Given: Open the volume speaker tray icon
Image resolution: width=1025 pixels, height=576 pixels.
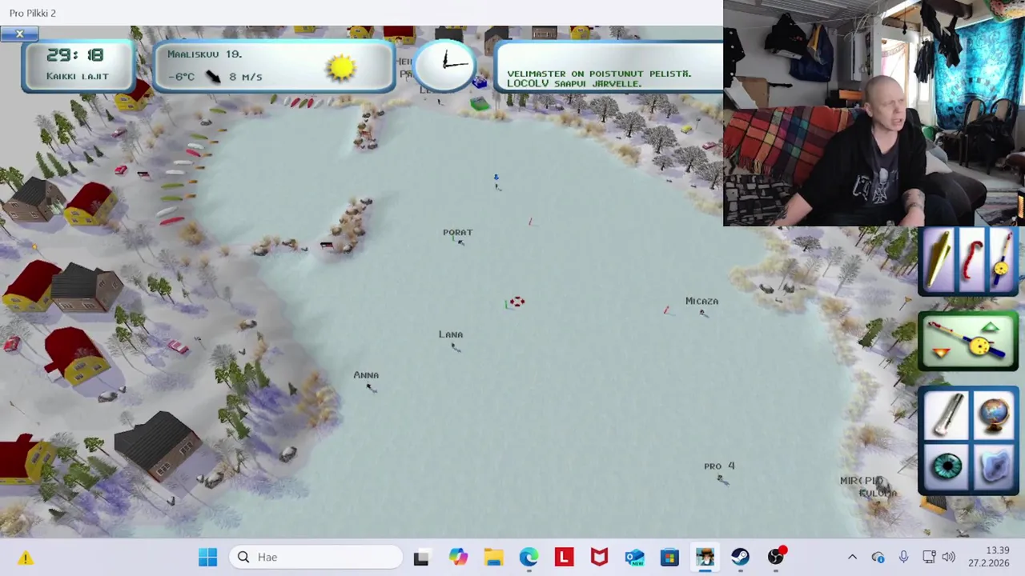Looking at the screenshot, I should (x=949, y=557).
